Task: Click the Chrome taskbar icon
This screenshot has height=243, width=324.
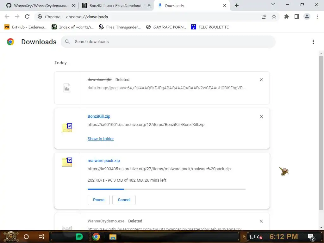Action: coord(96,237)
